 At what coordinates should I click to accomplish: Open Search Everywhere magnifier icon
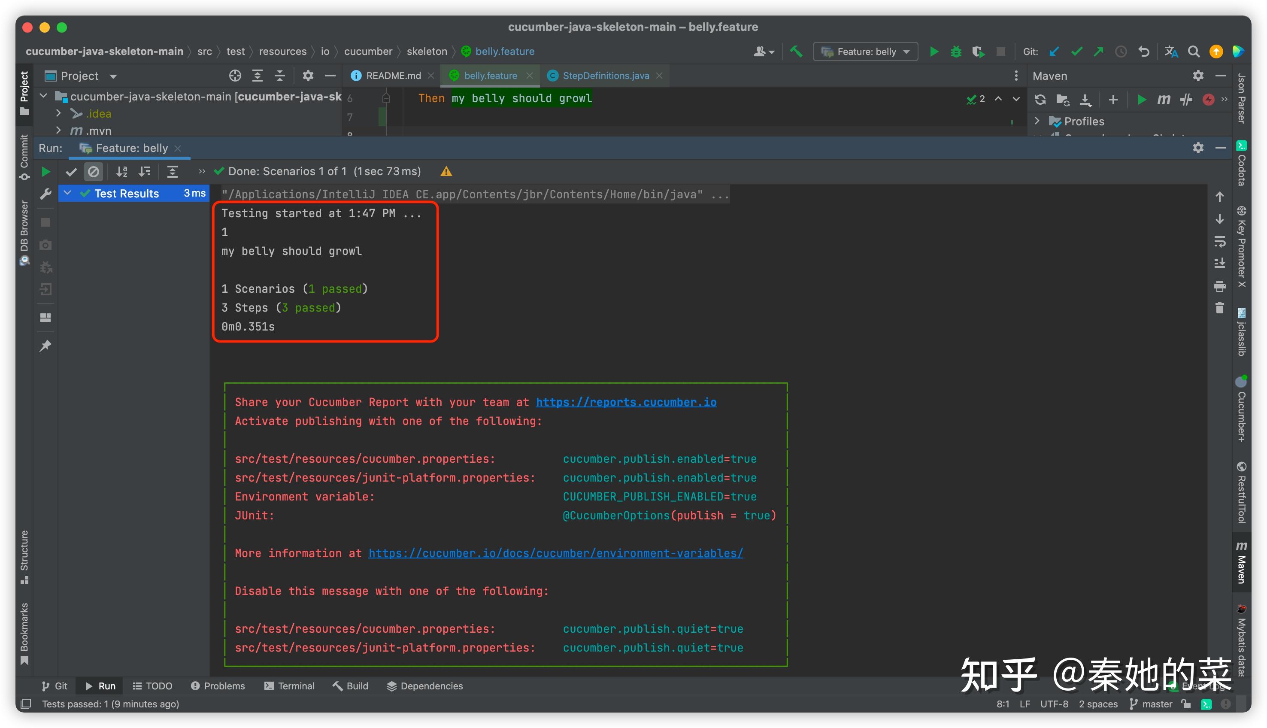coord(1194,52)
